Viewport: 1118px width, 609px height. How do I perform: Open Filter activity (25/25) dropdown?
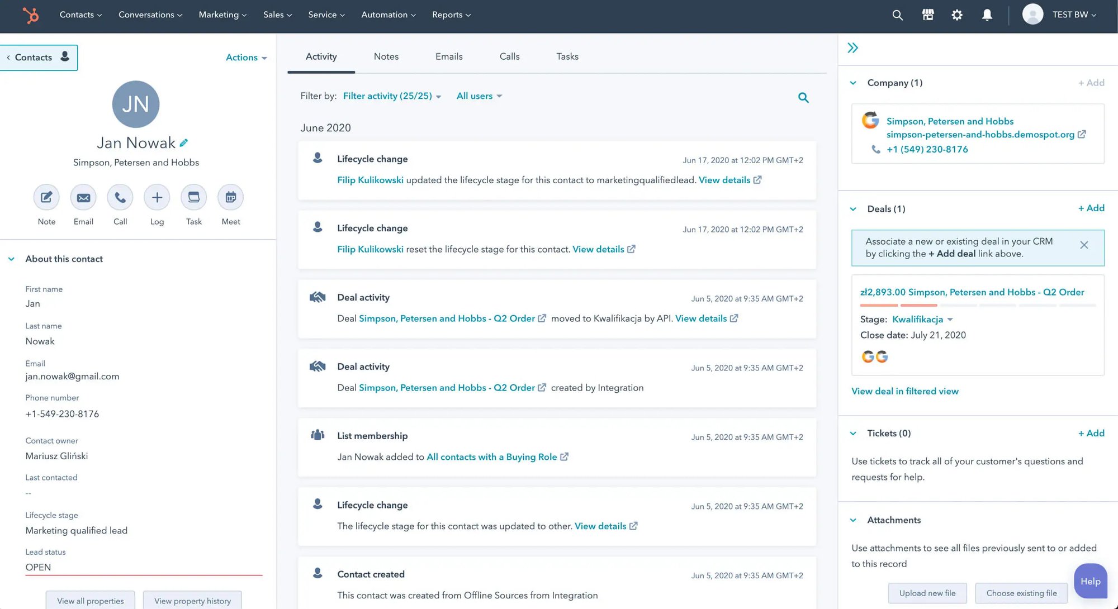pos(392,96)
